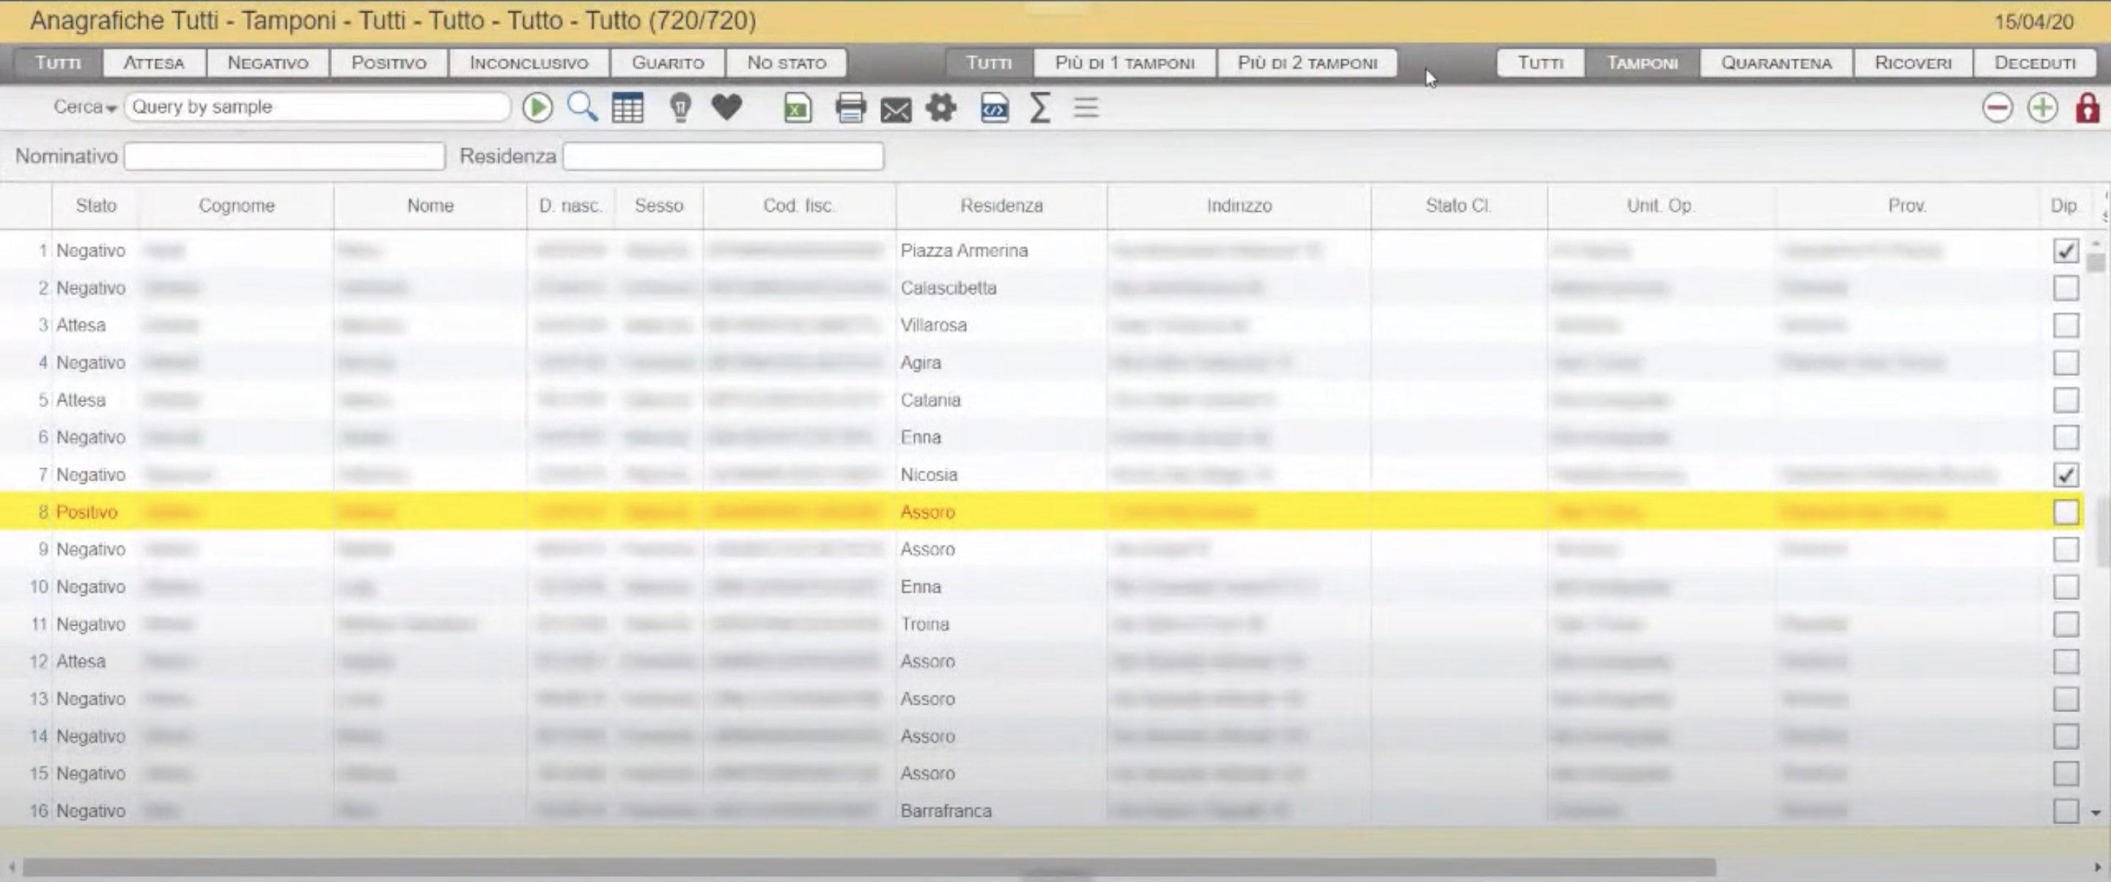
Task: Click the red minus remove icon
Action: (1997, 107)
